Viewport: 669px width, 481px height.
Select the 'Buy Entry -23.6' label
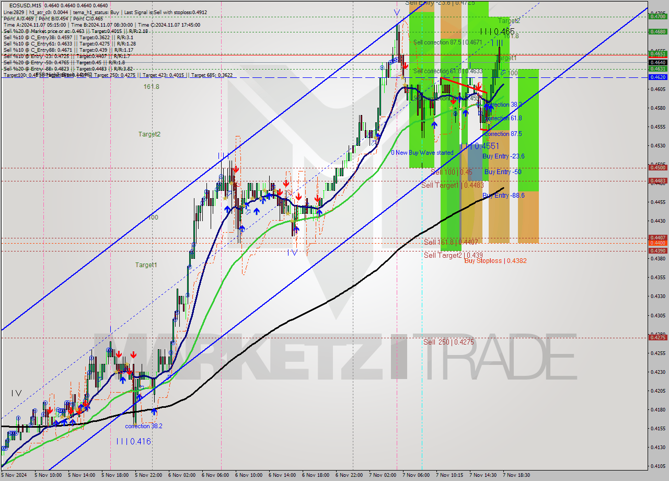(x=503, y=156)
